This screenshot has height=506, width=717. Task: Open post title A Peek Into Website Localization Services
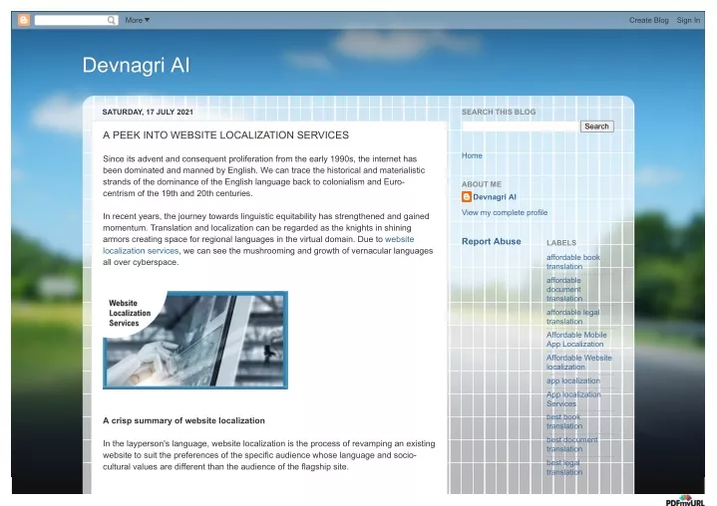[x=226, y=135]
